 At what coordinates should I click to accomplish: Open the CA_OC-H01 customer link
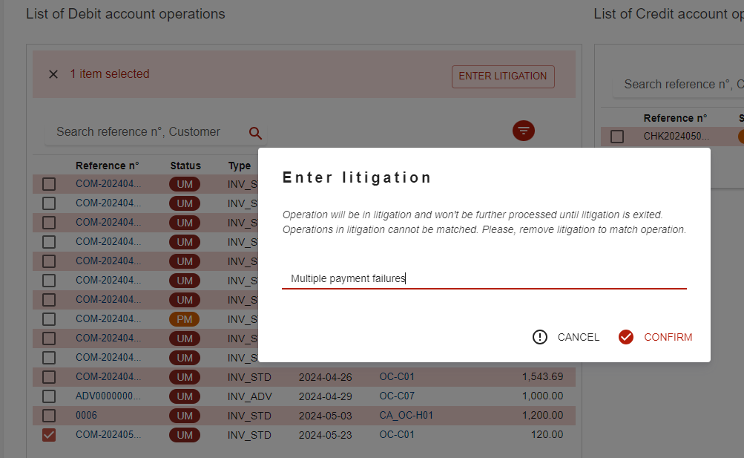(406, 416)
